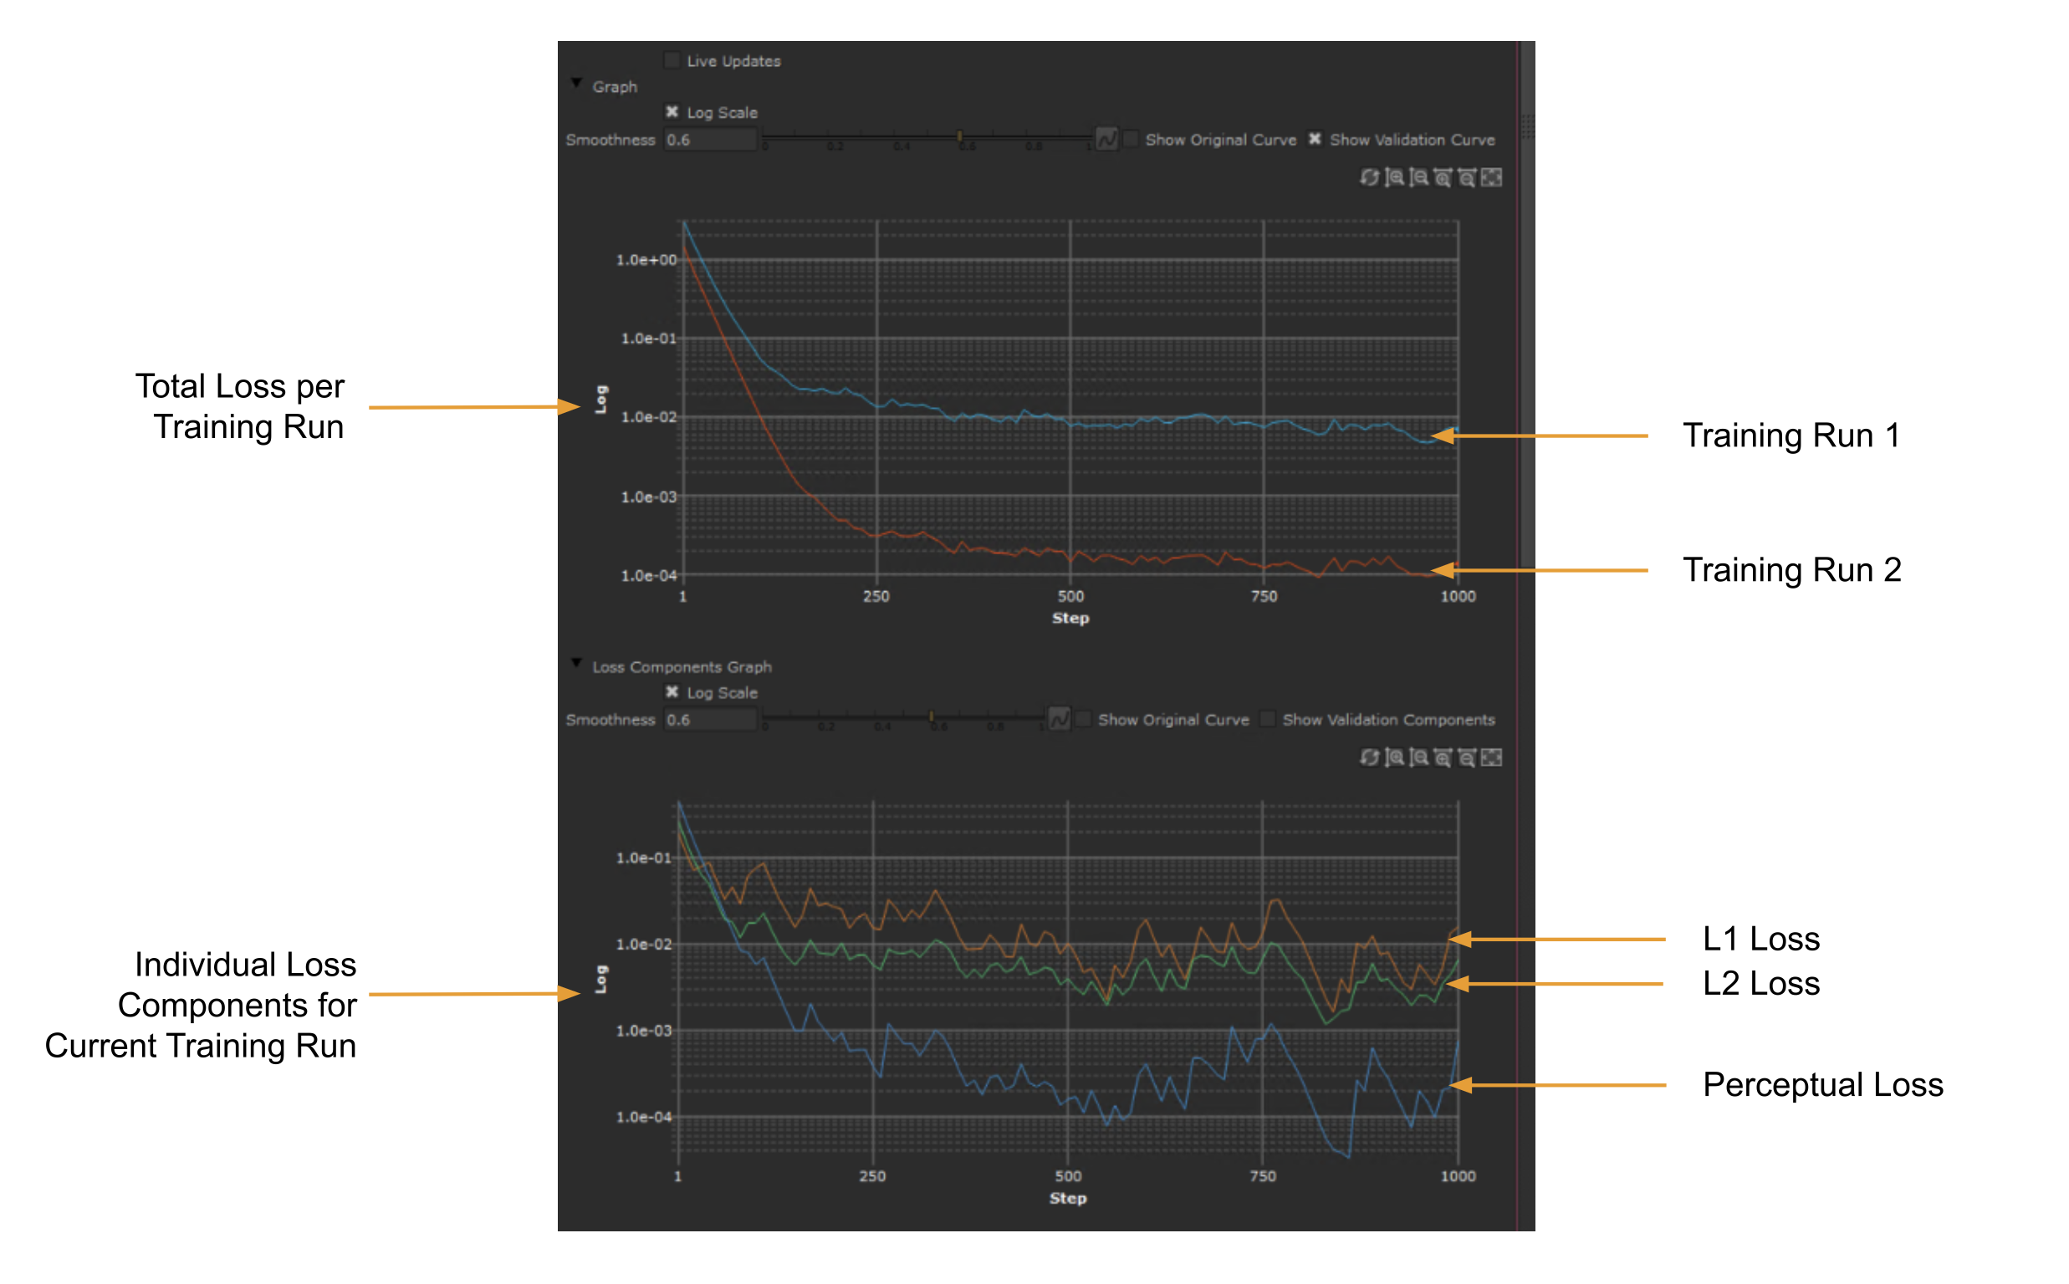Viewport: 2069px width, 1284px height.
Task: Click Smoothness value field in Loss Components
Action: (x=709, y=720)
